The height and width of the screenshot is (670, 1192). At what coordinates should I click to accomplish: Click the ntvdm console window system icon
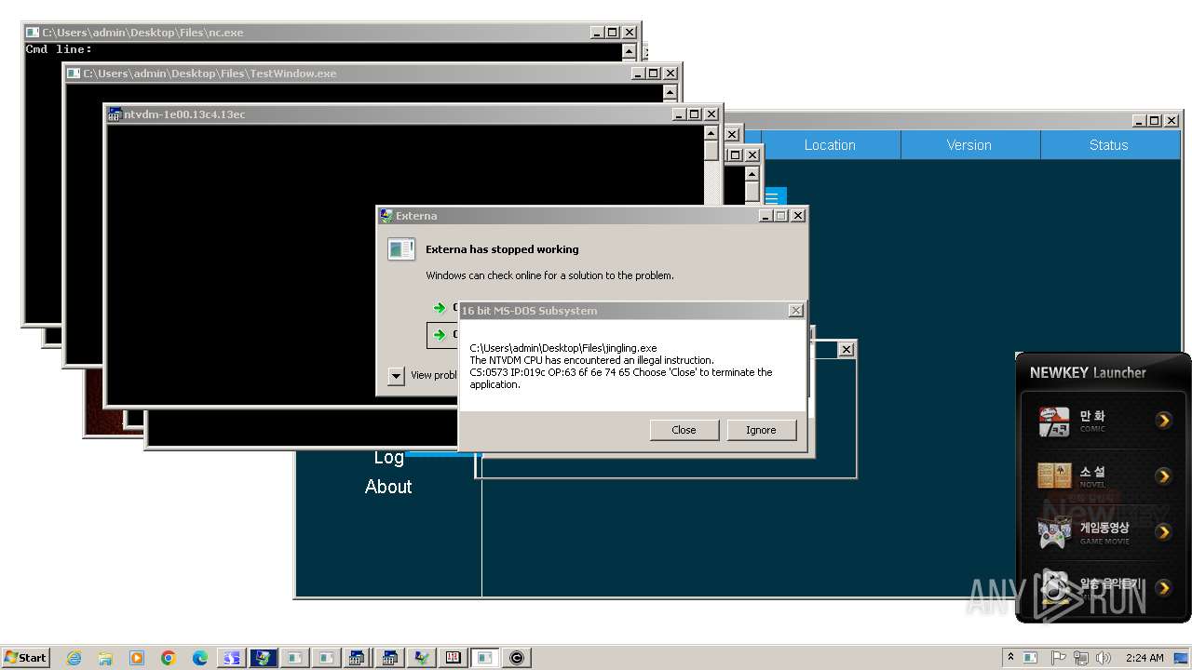pyautogui.click(x=115, y=114)
